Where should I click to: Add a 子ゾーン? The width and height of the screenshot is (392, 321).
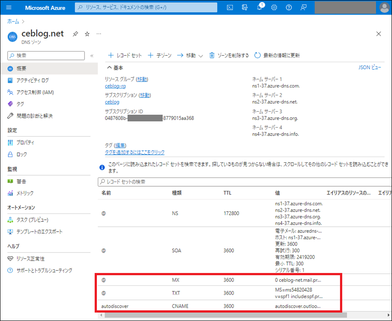coord(160,56)
